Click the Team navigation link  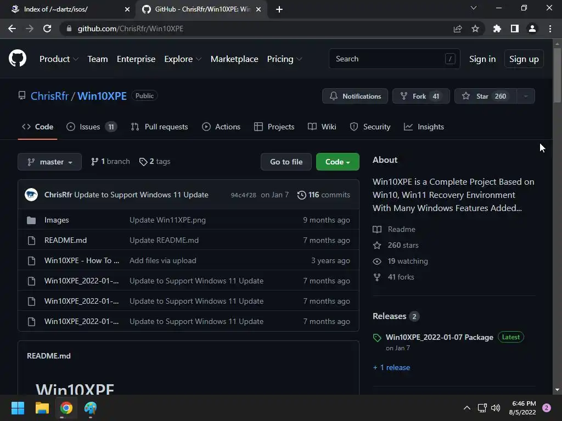[98, 59]
